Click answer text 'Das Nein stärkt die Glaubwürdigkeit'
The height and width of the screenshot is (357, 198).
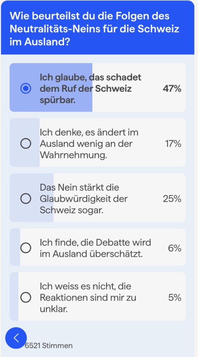pyautogui.click(x=84, y=199)
